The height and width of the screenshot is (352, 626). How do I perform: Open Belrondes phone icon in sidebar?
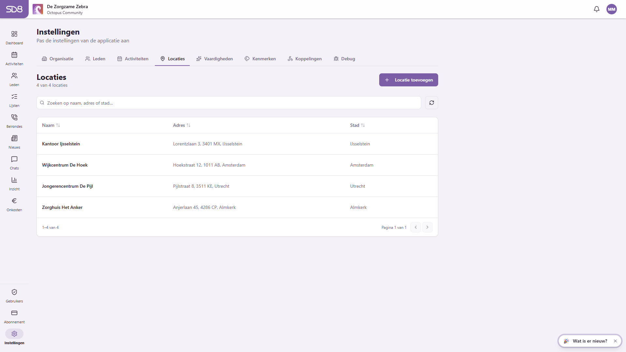click(x=14, y=117)
